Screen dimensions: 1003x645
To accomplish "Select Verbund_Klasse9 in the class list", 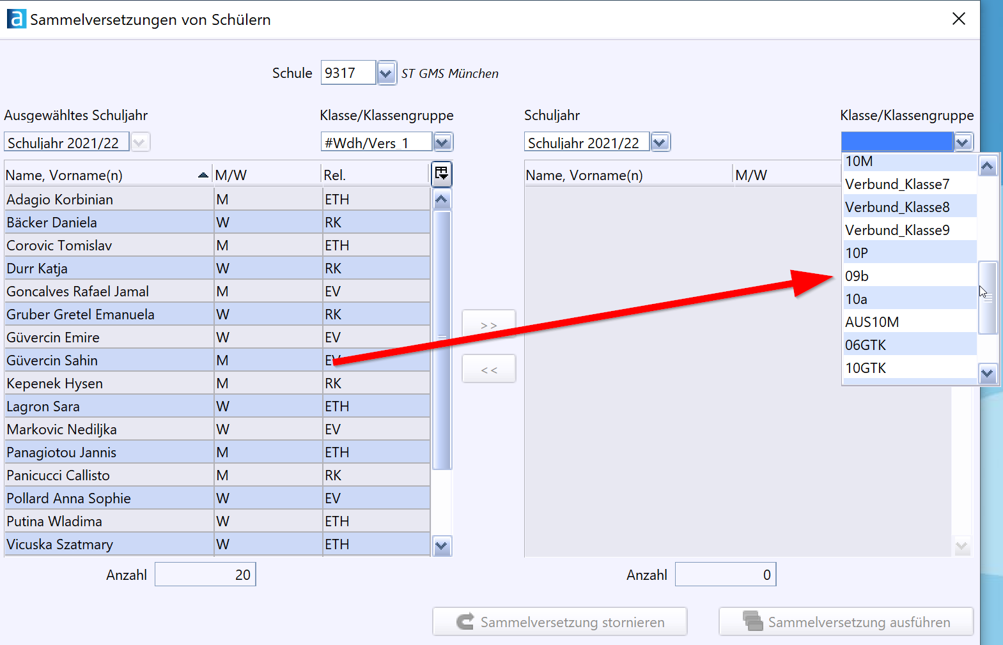I will point(910,230).
